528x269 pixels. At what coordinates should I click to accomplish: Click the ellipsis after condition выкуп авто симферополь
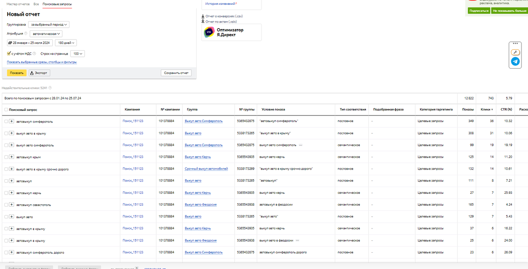(x=301, y=145)
